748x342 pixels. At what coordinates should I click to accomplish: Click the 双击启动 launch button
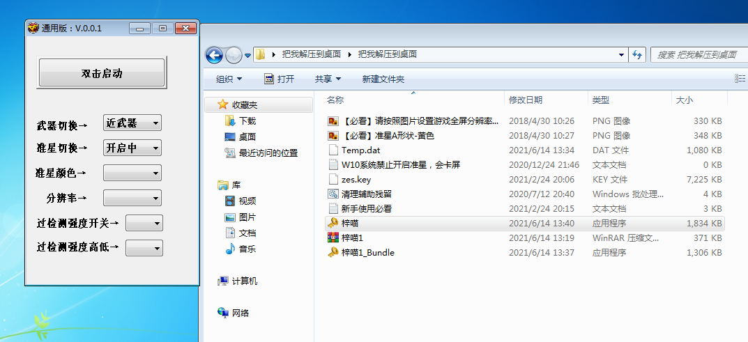tap(102, 73)
